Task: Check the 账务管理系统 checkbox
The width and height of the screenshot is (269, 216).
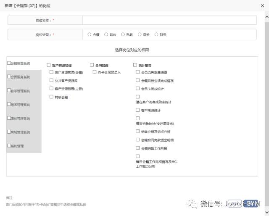Action: pos(9,104)
